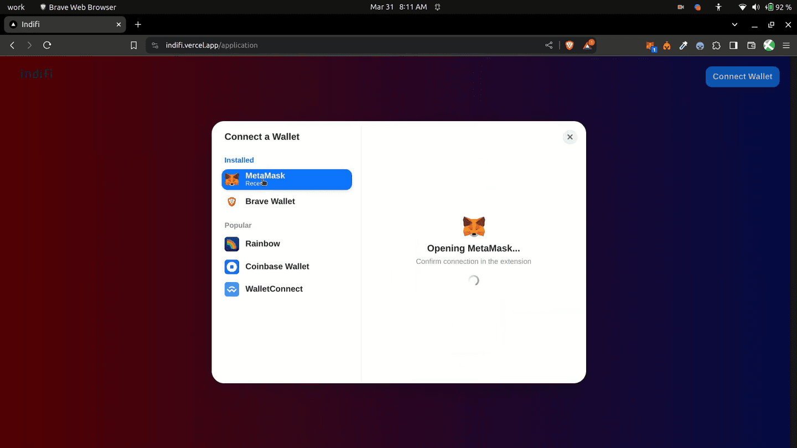Open the date and time calendar
Viewport: 797px width, 448px height.
[398, 7]
